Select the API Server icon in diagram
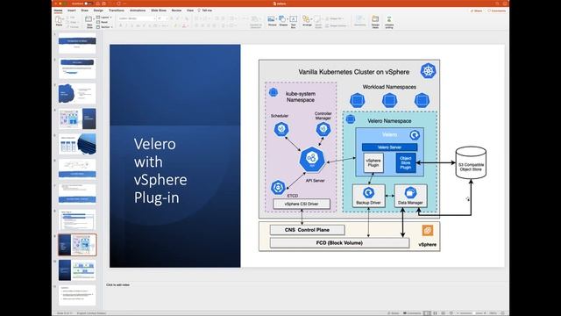Screen dimensions: 561x316 [x=312, y=159]
